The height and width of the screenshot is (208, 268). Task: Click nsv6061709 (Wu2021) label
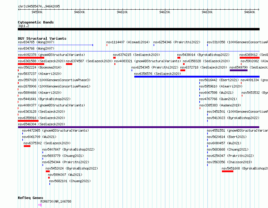[x=39, y=137]
